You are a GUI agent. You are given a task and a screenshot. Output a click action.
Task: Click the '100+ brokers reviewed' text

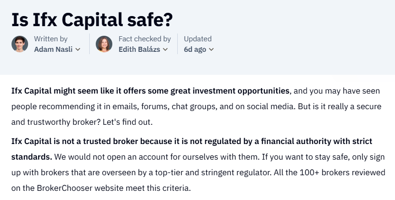343,172
